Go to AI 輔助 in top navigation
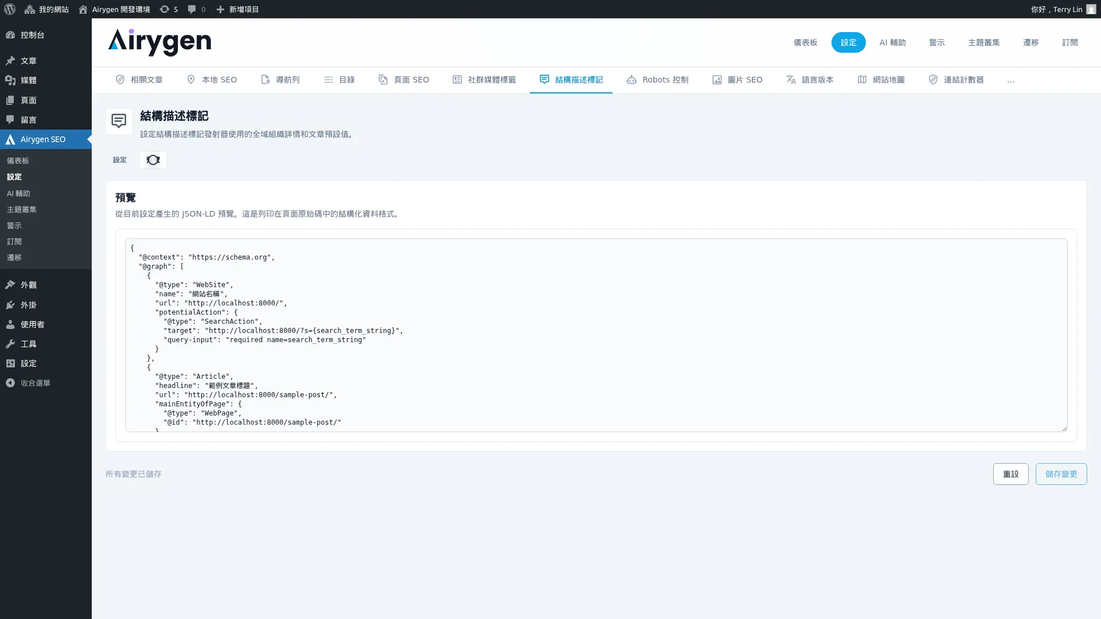This screenshot has width=1101, height=619. tap(893, 42)
